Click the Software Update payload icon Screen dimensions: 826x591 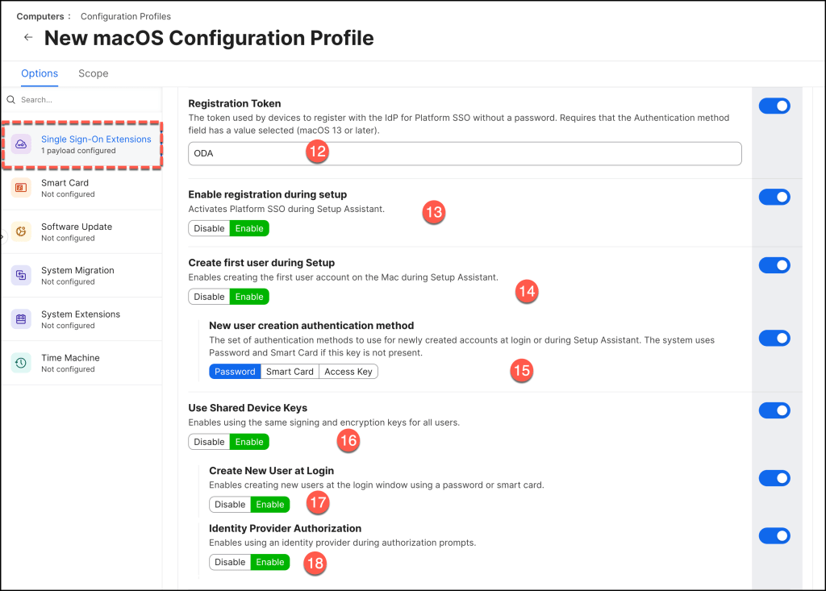point(22,232)
